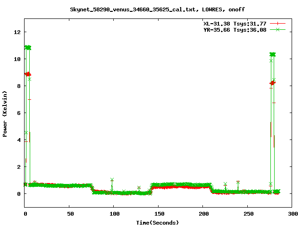This screenshot has width=302, height=227.
Task: Select the XL-31.38 Tsys:31.77 legend label
Action: point(235,24)
